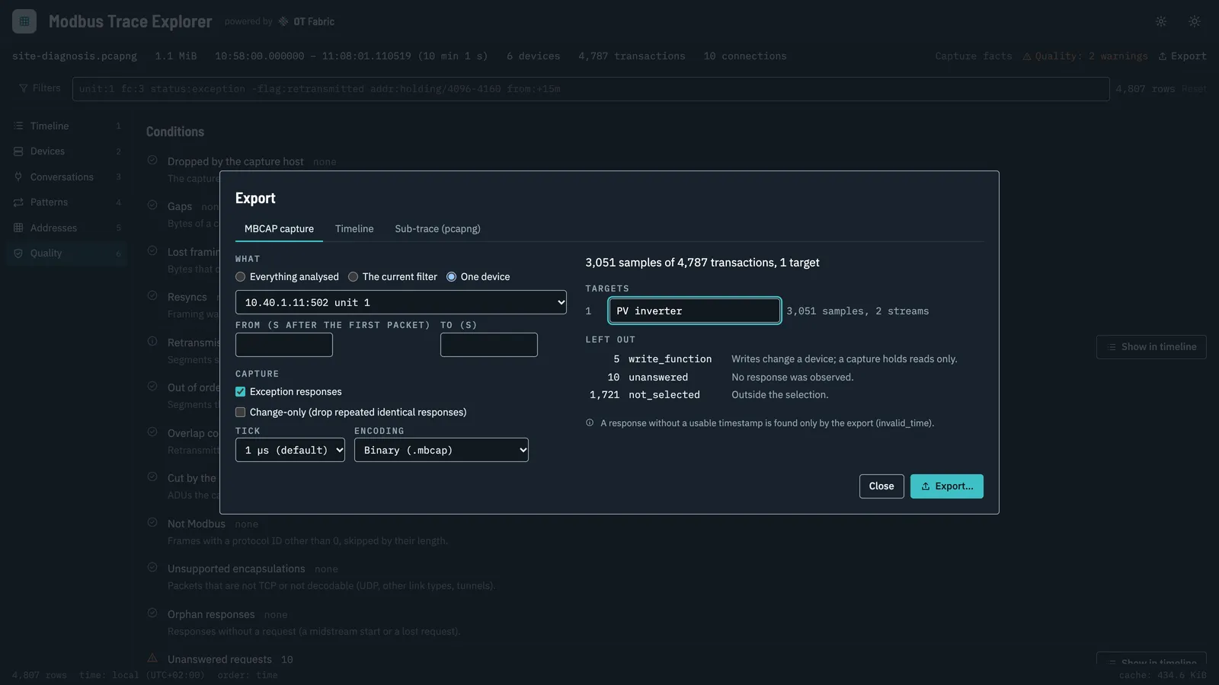The height and width of the screenshot is (685, 1219).
Task: Click Show in timeline button on the right
Action: [1151, 347]
